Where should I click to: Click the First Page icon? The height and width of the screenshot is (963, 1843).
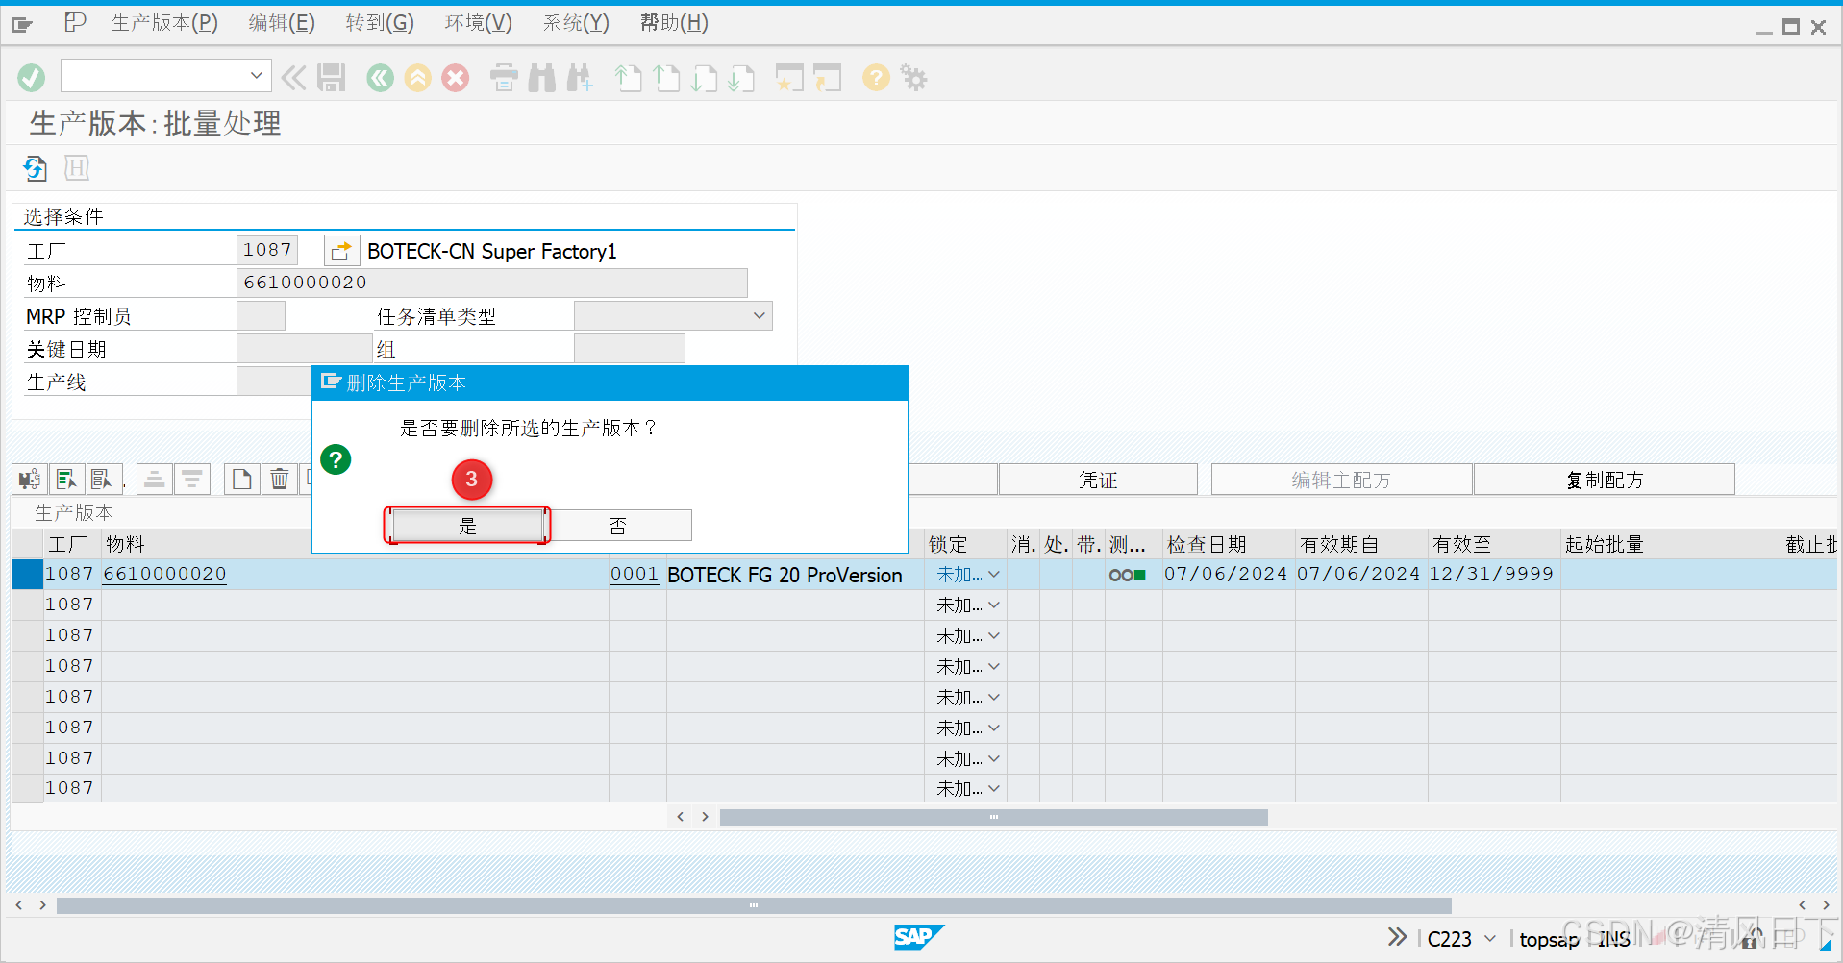coord(629,78)
